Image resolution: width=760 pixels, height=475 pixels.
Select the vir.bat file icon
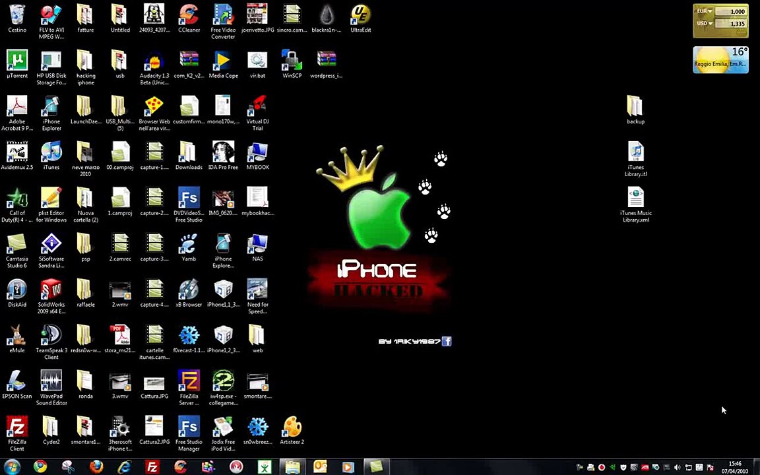click(x=257, y=65)
